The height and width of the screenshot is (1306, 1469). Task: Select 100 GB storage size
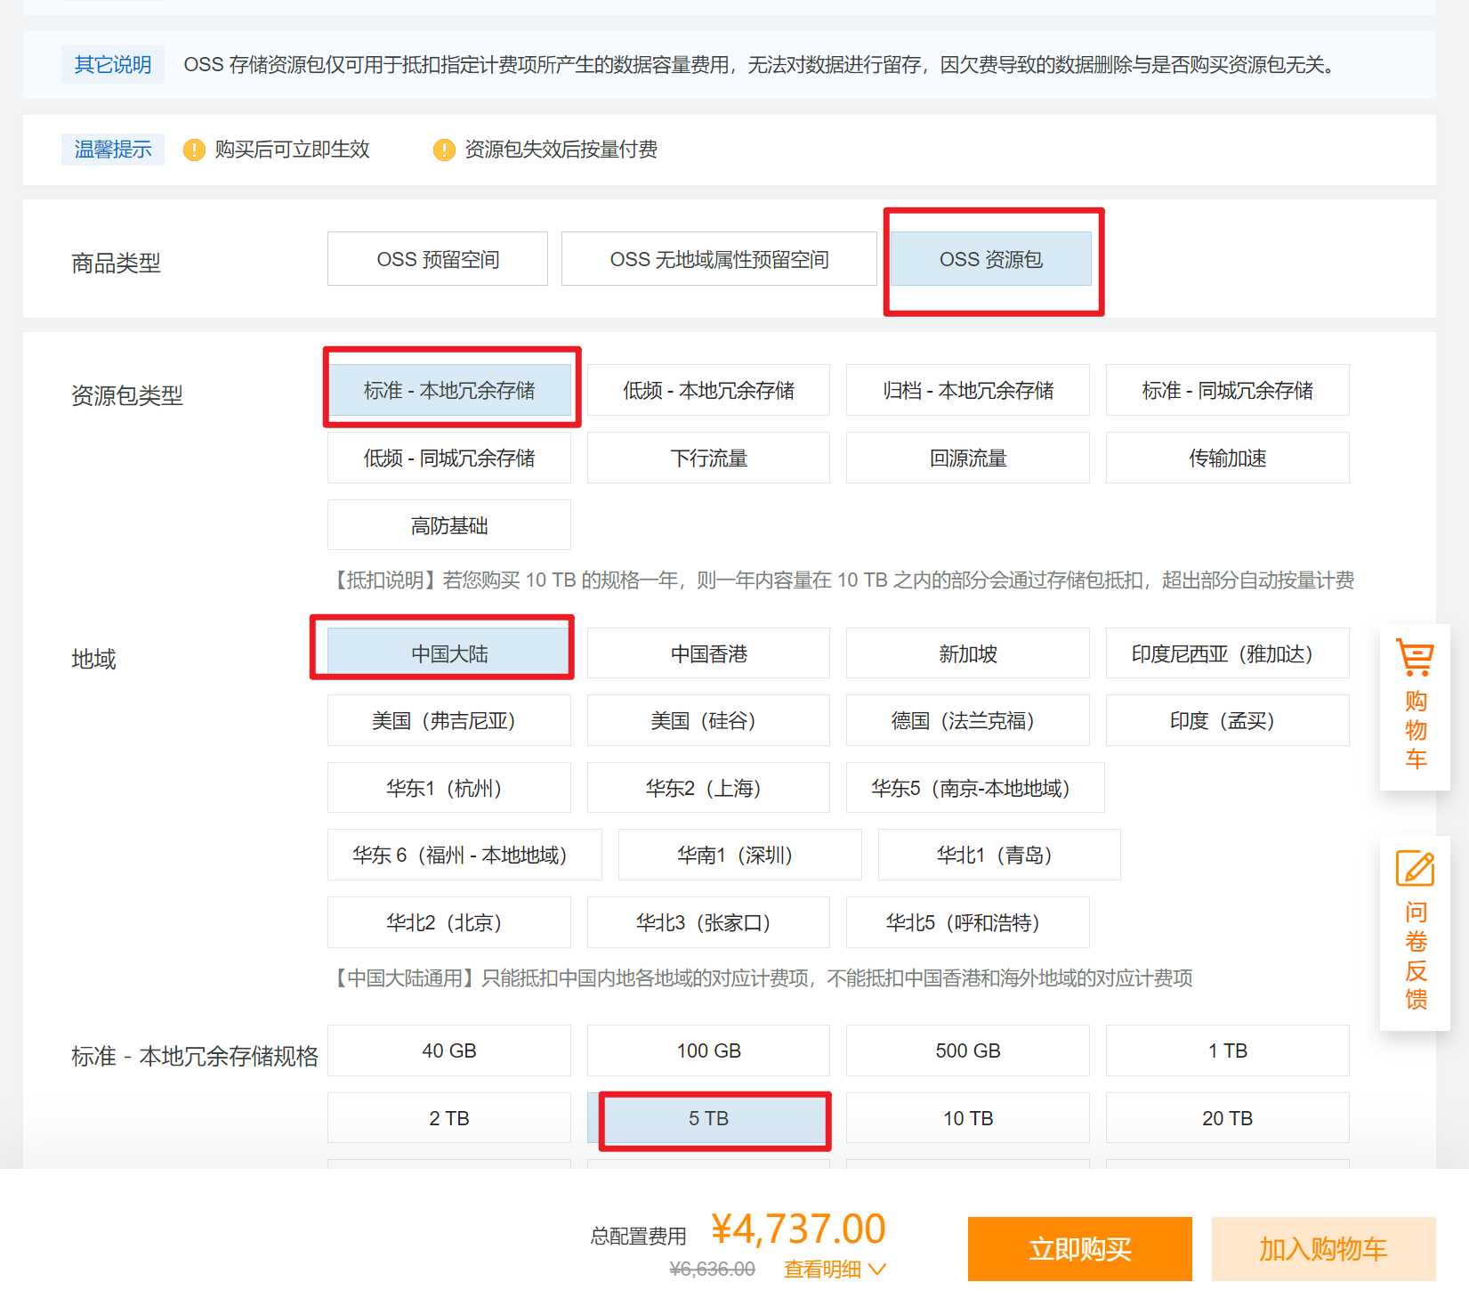coord(708,1050)
